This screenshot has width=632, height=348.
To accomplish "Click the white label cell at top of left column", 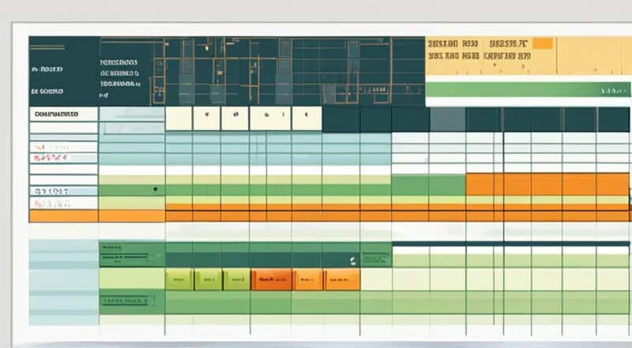I will point(63,114).
